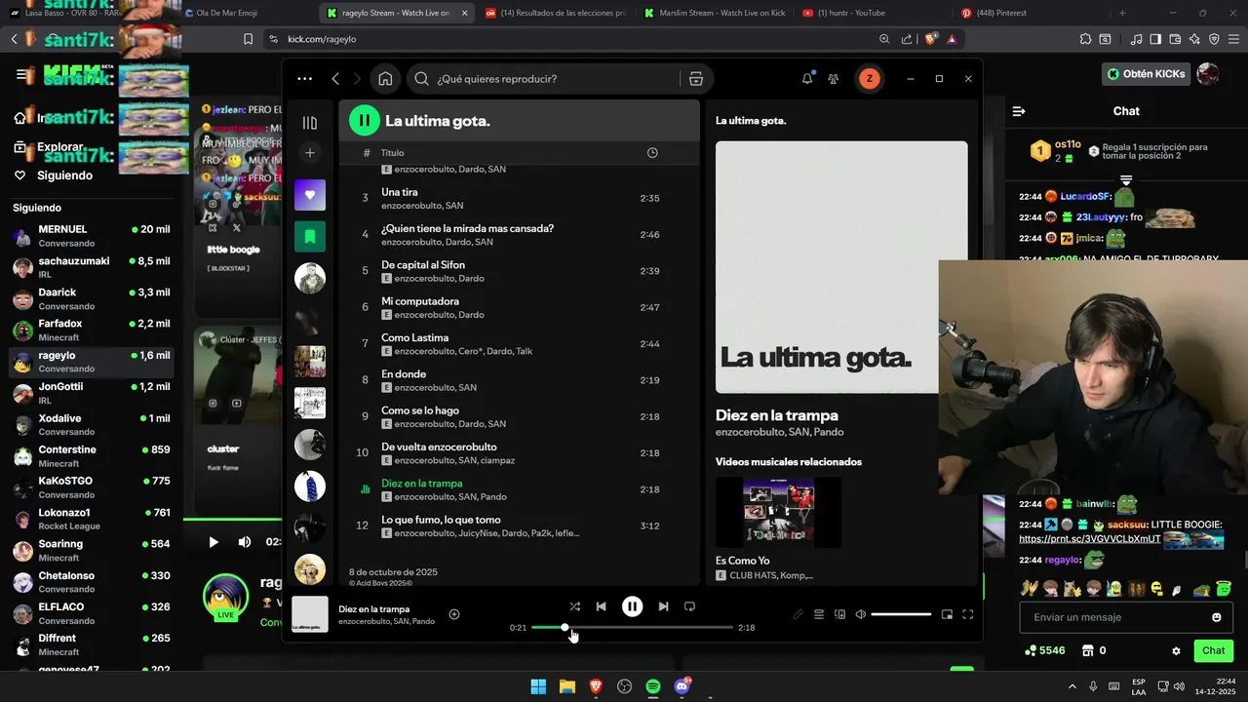This screenshot has height=702, width=1248.
Task: Open the Spotify miniplayer icon
Action: pyautogui.click(x=947, y=614)
